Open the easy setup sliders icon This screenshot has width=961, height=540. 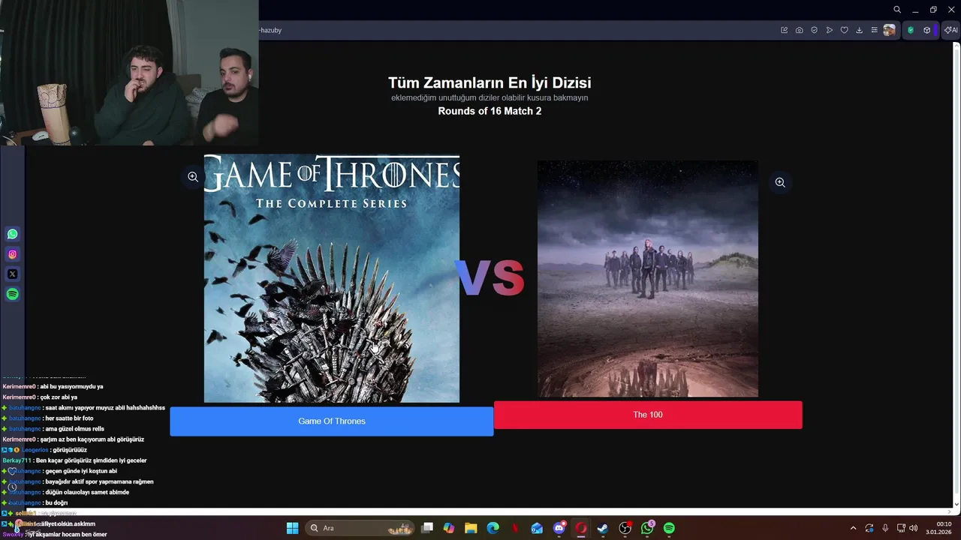[874, 30]
